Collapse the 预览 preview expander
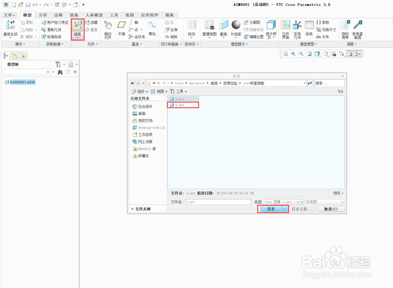This screenshot has height=288, width=393. 338,193
